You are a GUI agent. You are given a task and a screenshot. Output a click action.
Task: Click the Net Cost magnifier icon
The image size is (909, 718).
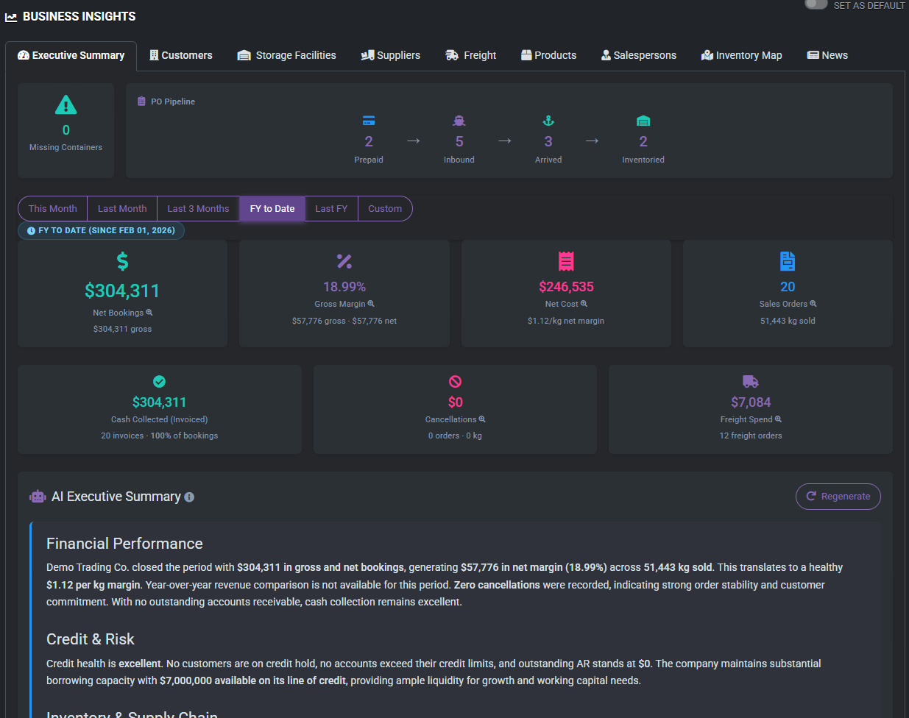click(584, 304)
